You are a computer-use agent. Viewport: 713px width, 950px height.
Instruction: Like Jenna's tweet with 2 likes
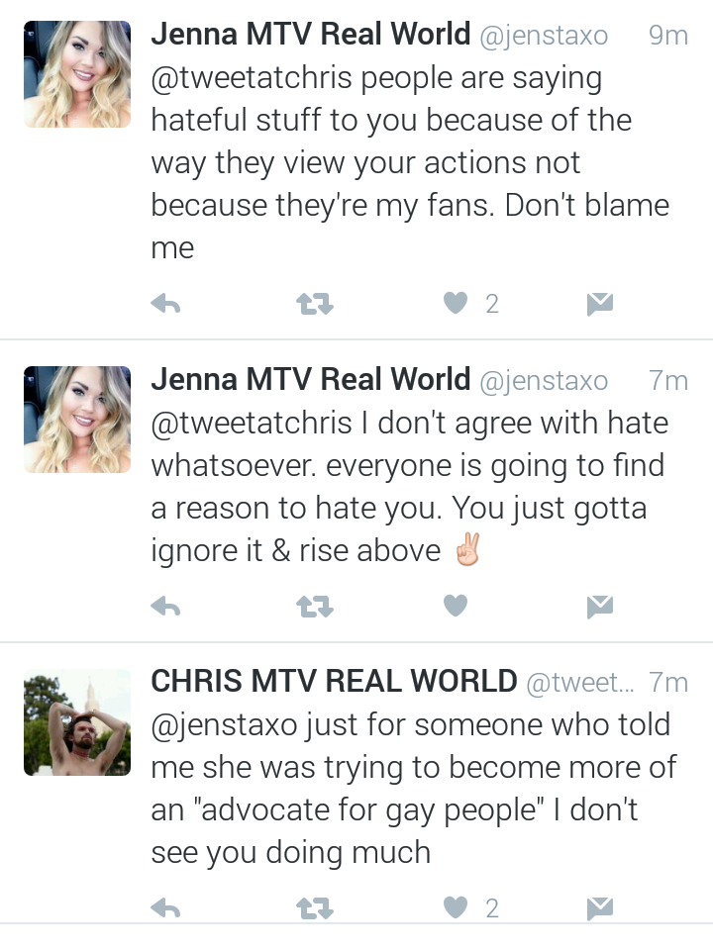click(456, 303)
